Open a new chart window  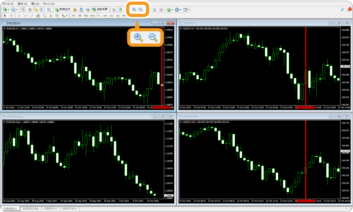coord(5,9)
